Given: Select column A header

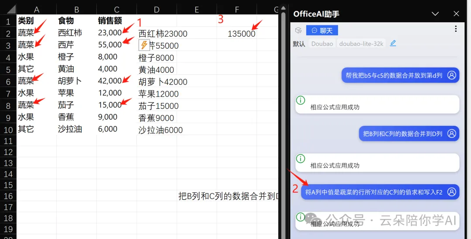Looking at the screenshot, I should pyautogui.click(x=36, y=10).
